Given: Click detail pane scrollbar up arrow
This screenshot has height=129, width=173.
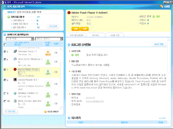Looking at the screenshot, I should tap(169, 39).
